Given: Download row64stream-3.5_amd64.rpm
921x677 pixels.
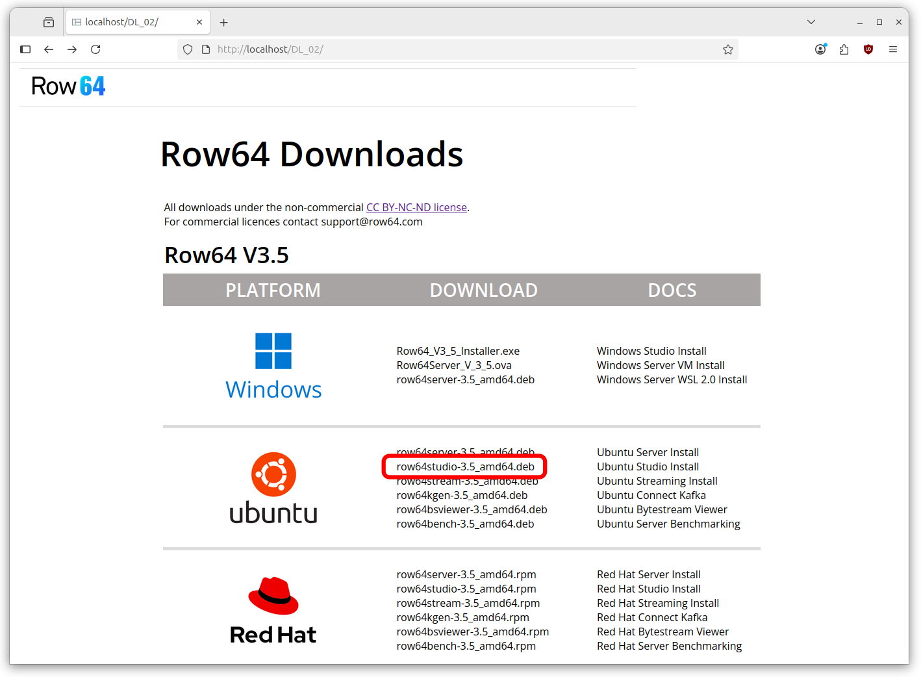Looking at the screenshot, I should (468, 603).
